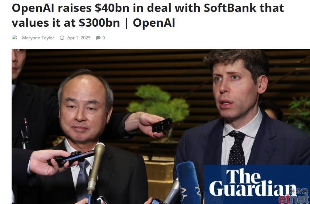This screenshot has width=310, height=204.
Task: Click the blue TV microphone in the photo
Action: (x=189, y=182)
